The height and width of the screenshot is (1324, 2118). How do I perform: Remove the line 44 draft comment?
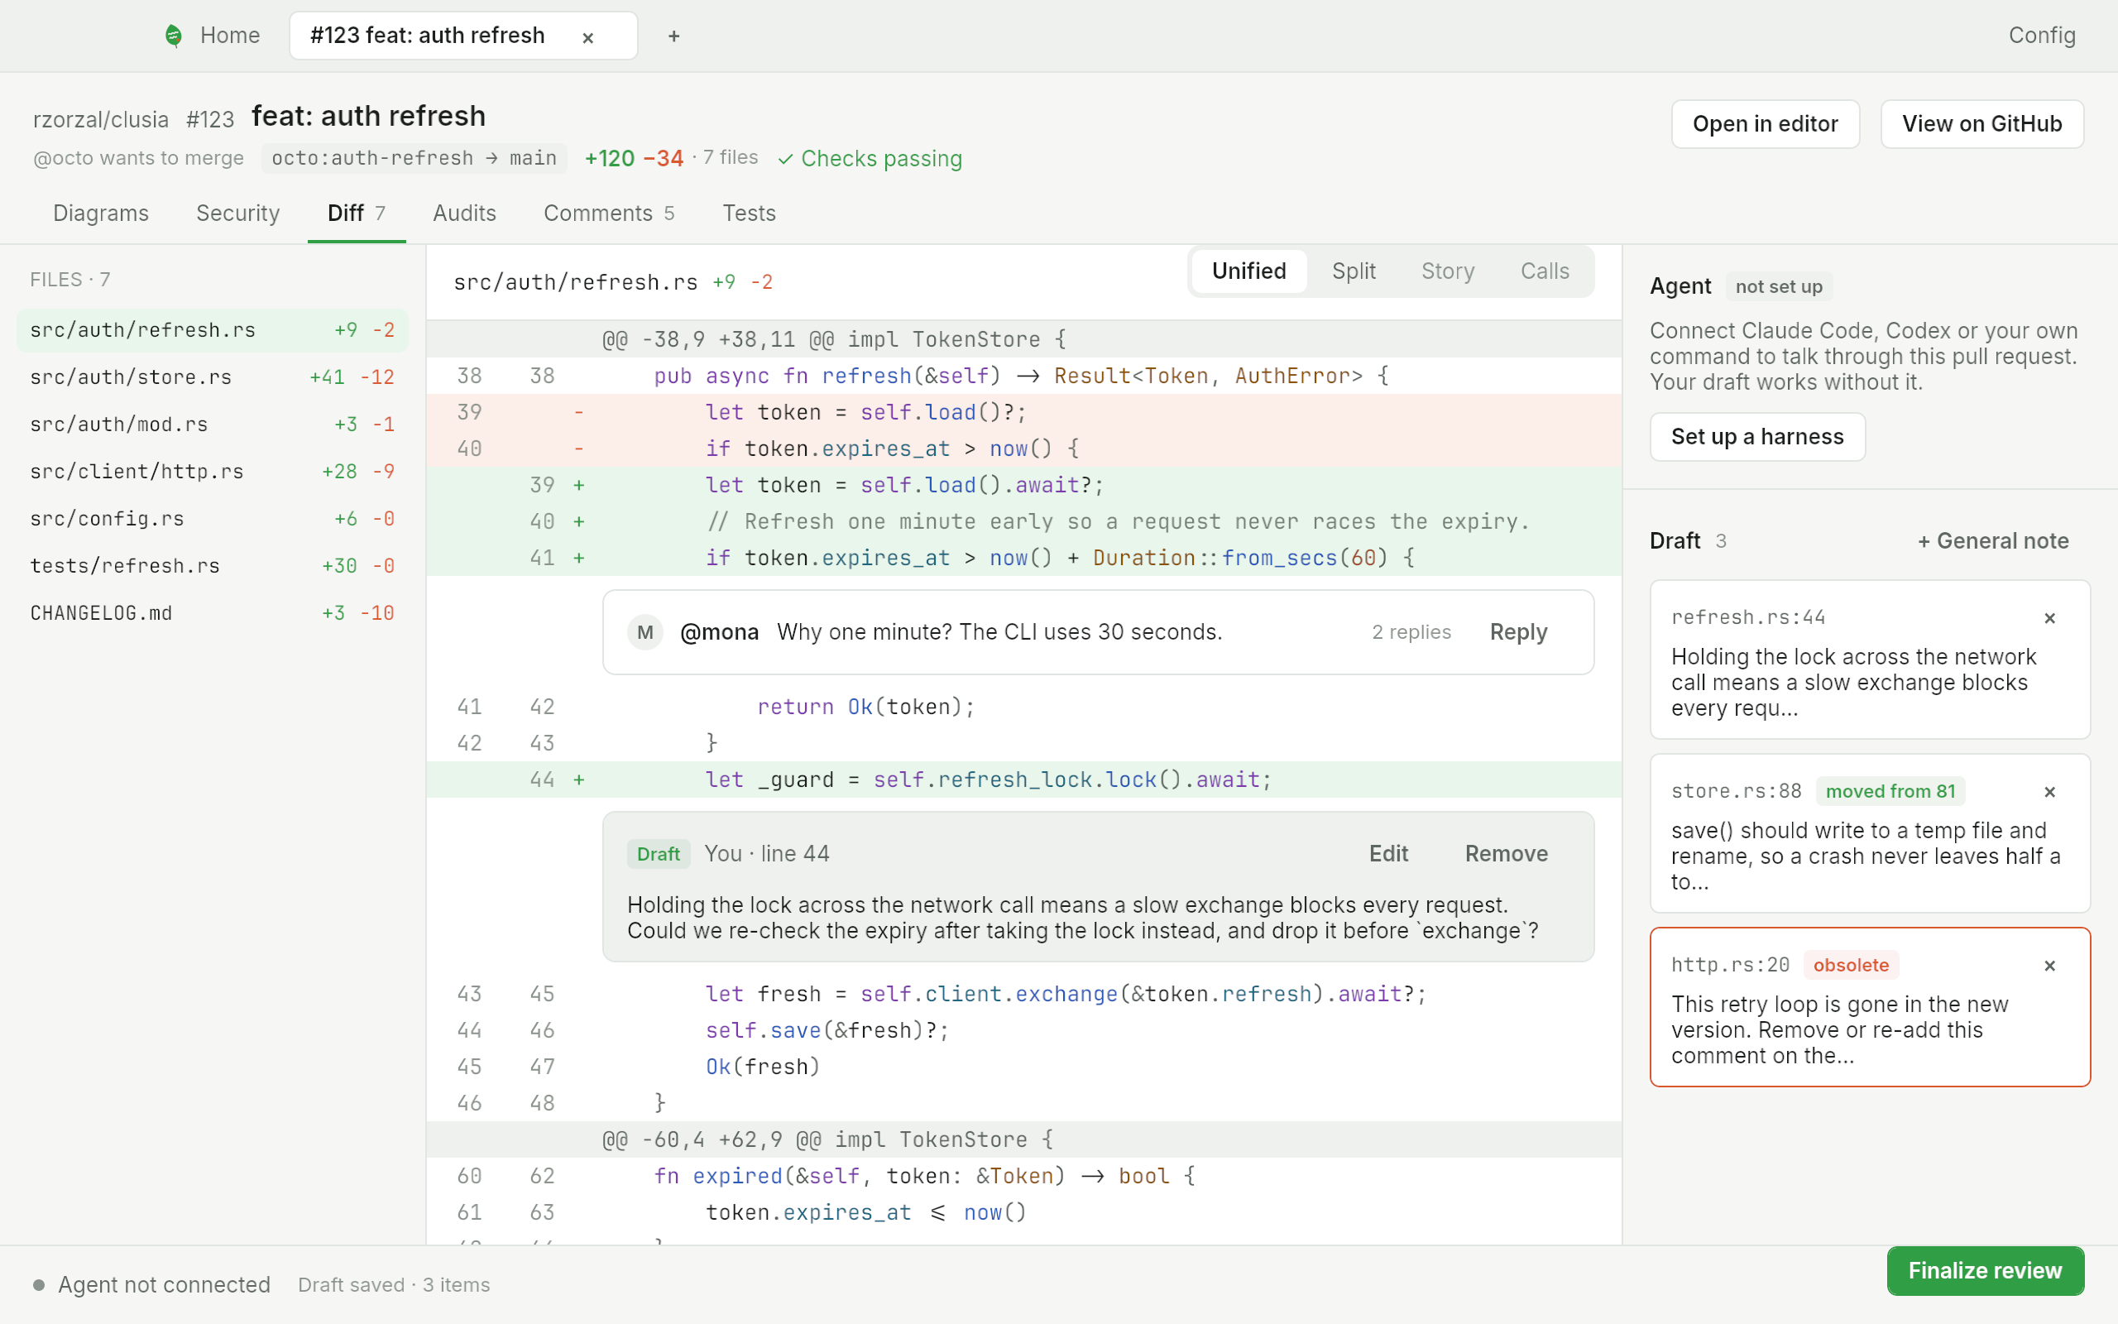pyautogui.click(x=1507, y=854)
